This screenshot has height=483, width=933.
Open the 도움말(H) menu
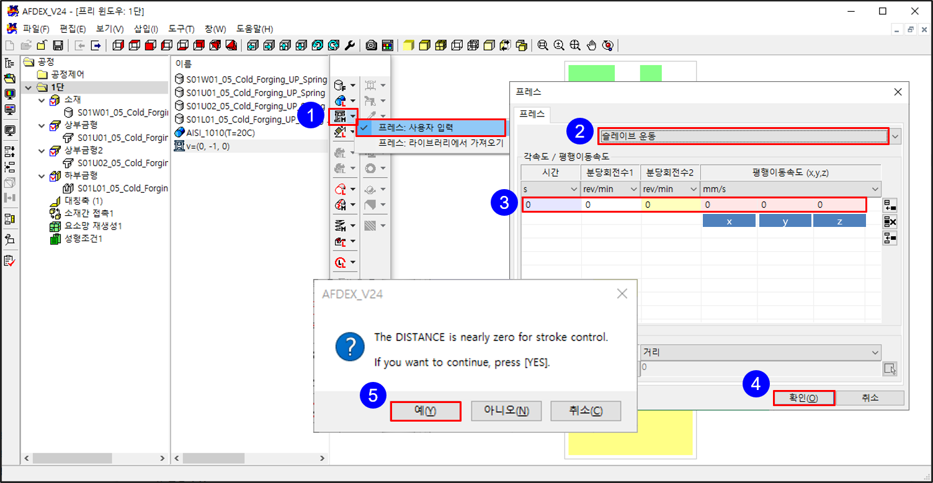click(254, 29)
